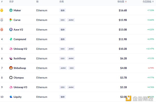156x104 pixels.
Task: Click the 名字 column header
Action: tap(11, 2)
